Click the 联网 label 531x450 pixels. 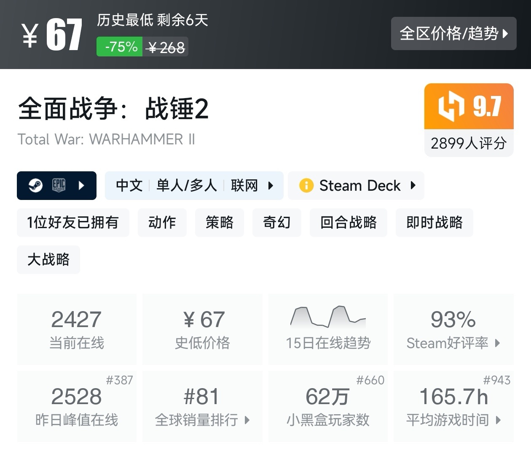(x=244, y=186)
